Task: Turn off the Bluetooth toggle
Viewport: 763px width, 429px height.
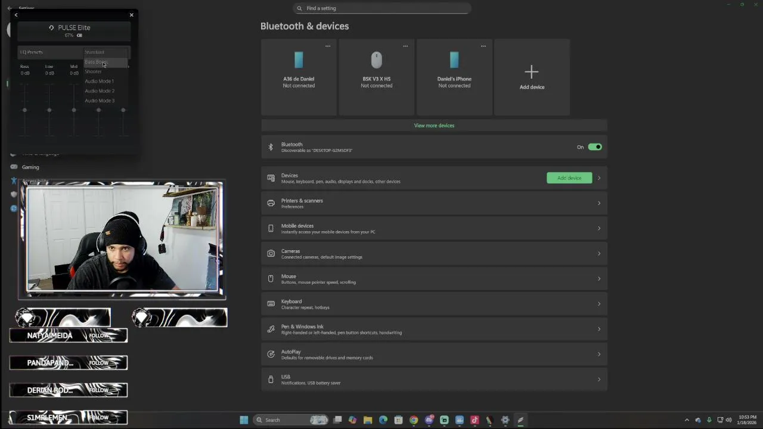Action: tap(595, 147)
